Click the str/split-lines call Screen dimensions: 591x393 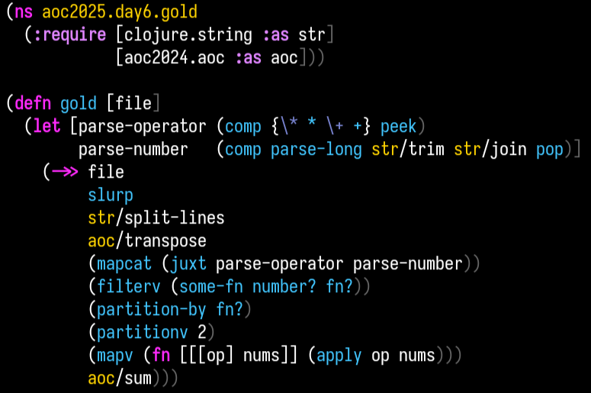[x=156, y=218]
